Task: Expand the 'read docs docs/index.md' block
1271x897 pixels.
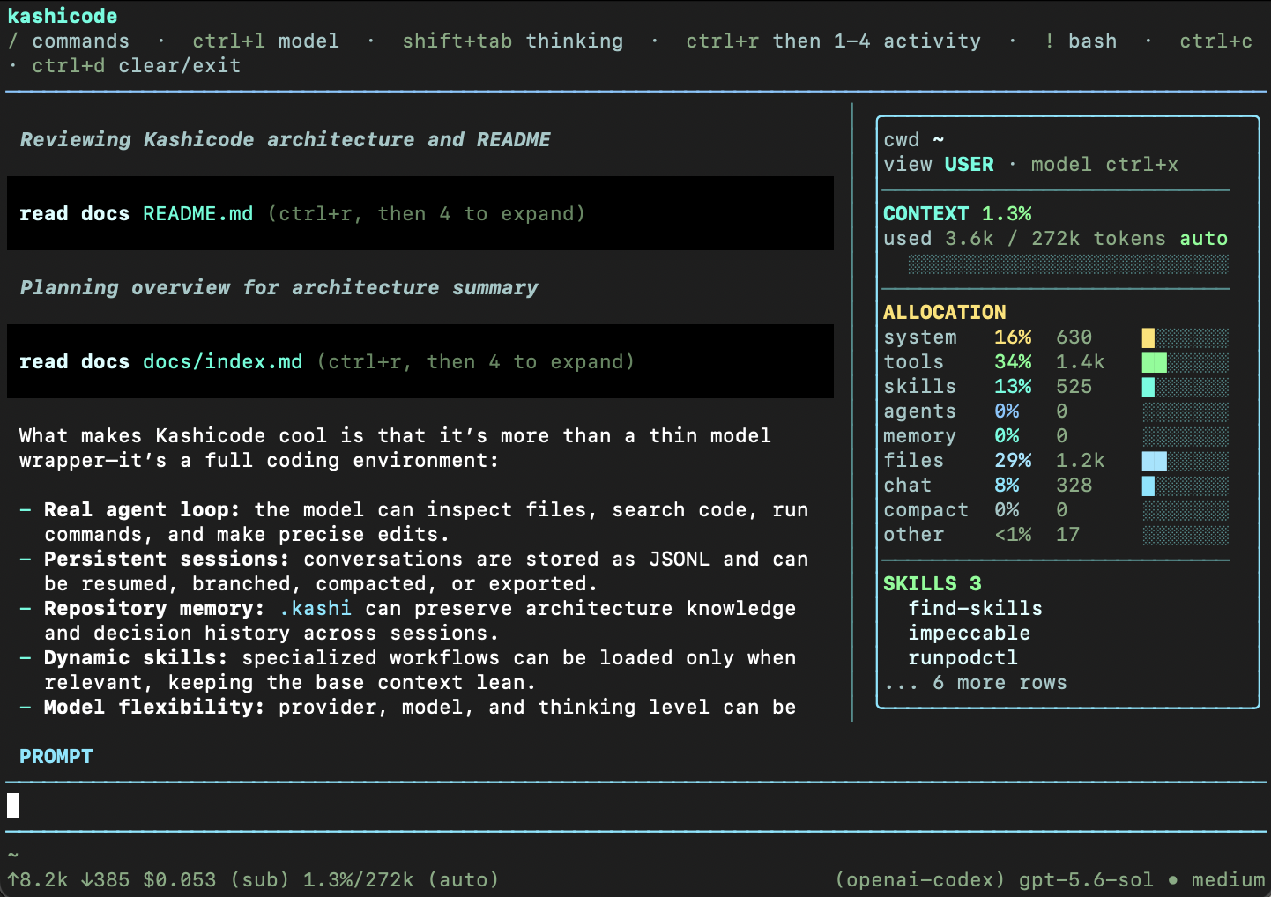Action: point(420,361)
